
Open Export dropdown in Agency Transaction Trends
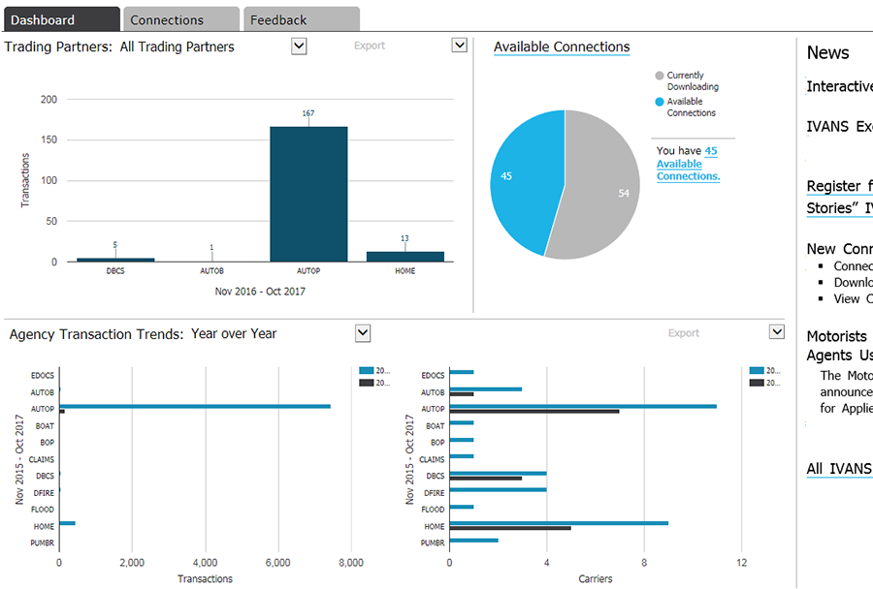tap(776, 332)
